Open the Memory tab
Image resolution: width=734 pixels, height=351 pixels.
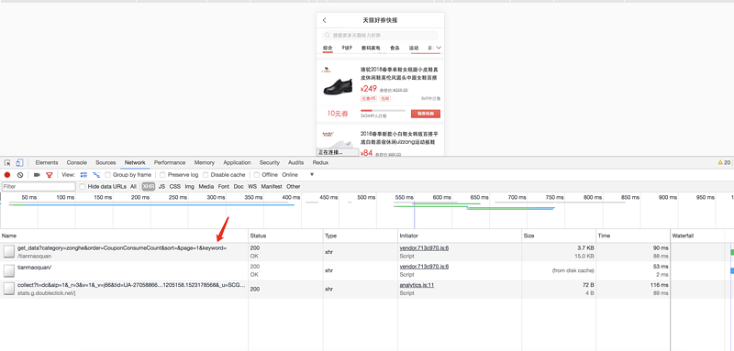[x=205, y=162]
